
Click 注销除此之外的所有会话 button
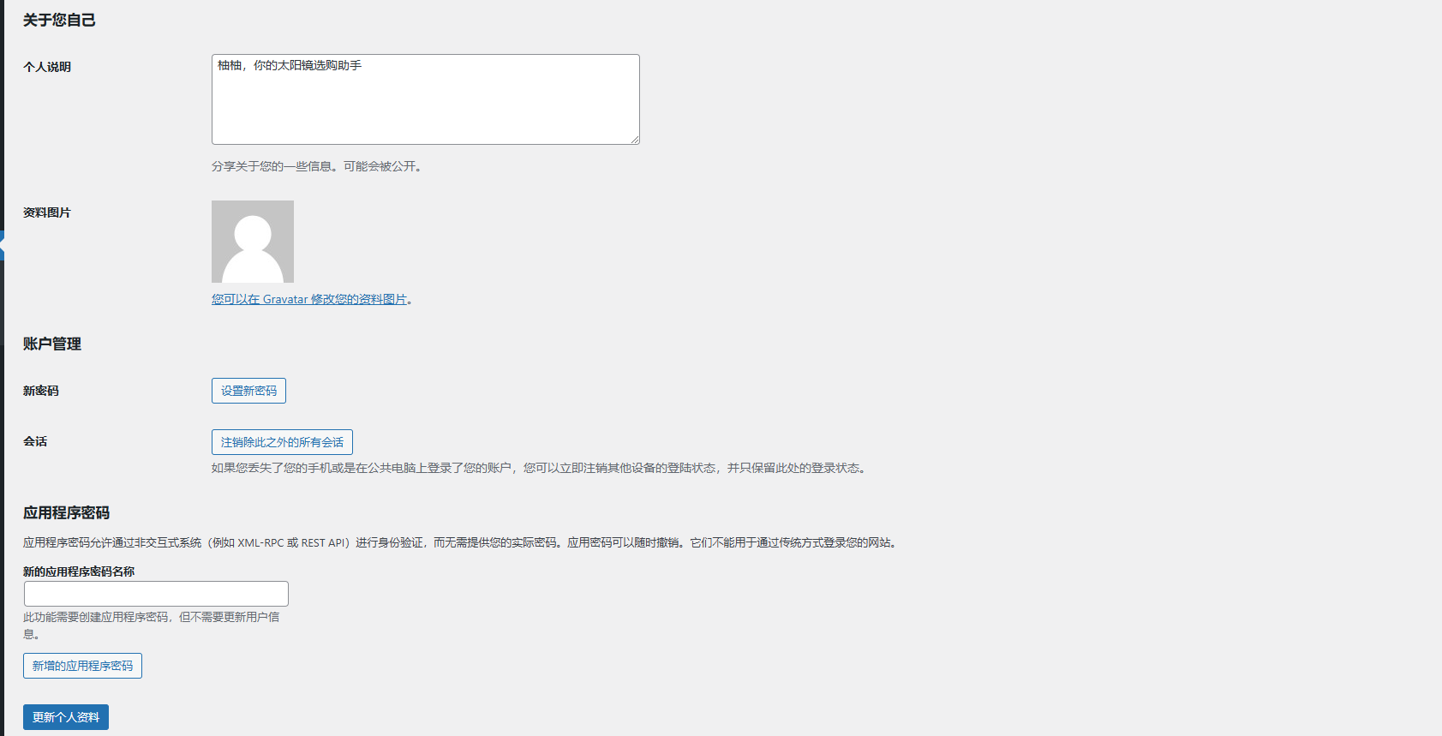tap(282, 442)
